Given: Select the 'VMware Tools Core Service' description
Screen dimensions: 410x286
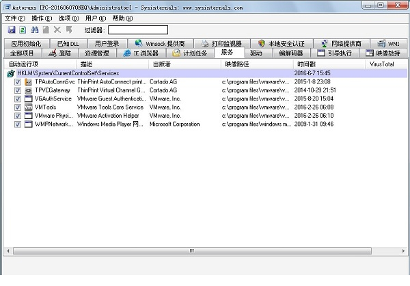Looking at the screenshot, I should click(x=110, y=107).
